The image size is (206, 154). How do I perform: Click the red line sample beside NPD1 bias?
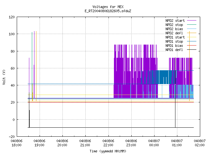tap(192, 46)
